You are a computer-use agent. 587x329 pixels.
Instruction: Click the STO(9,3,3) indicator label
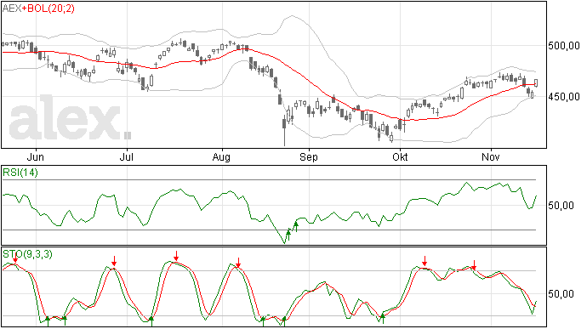(x=27, y=254)
